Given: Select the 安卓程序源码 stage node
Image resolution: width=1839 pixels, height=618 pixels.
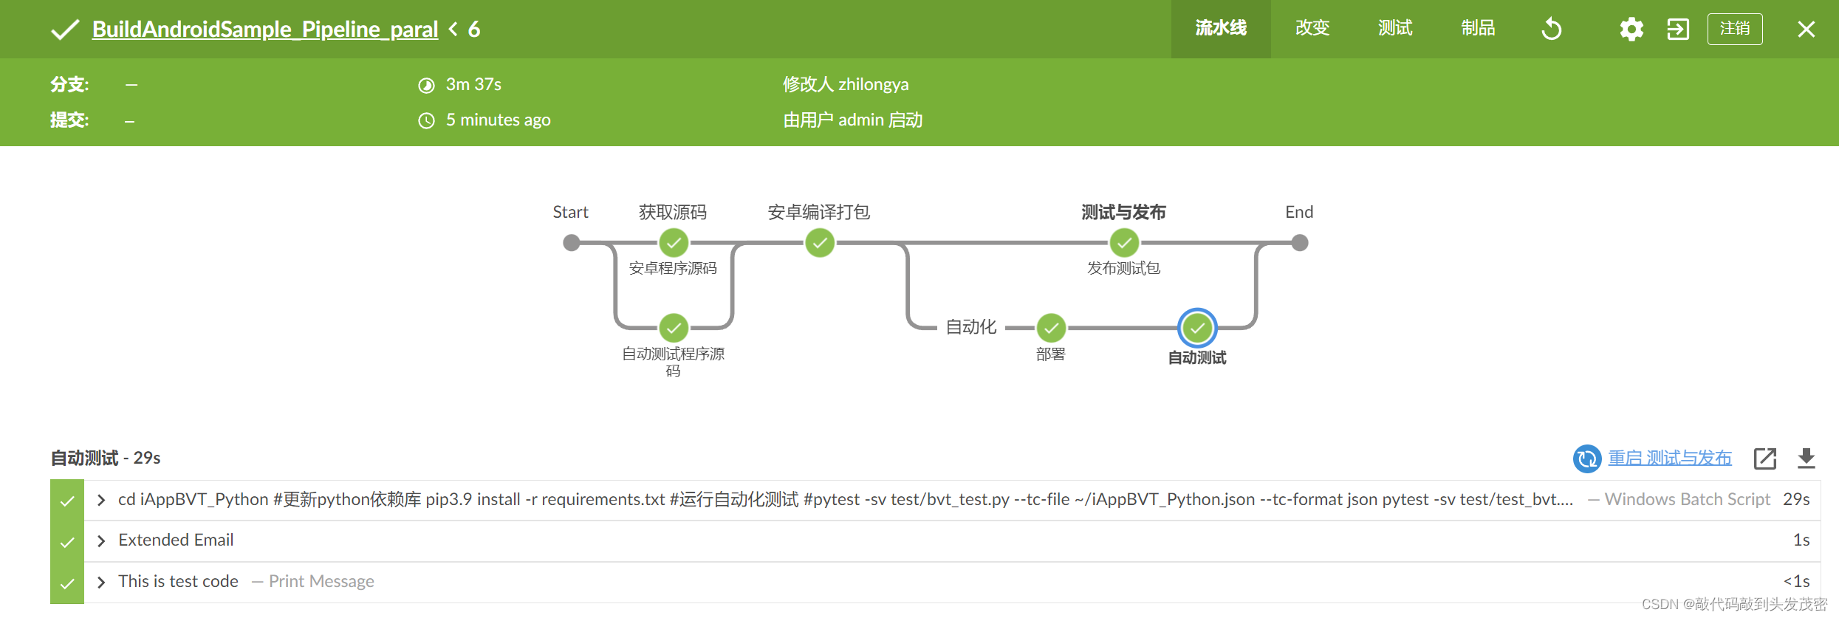Looking at the screenshot, I should (674, 243).
